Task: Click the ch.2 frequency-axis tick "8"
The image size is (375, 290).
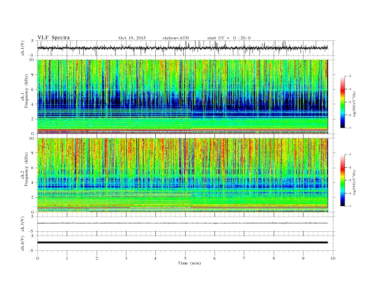Action: coord(33,153)
